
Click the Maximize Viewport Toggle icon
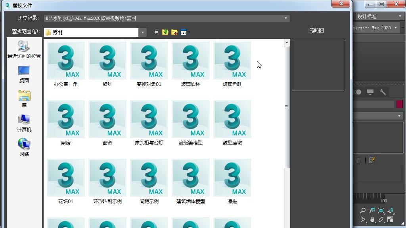point(390,219)
